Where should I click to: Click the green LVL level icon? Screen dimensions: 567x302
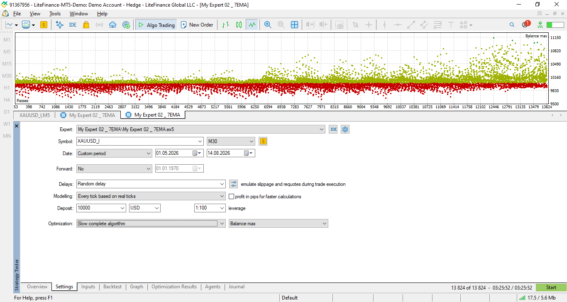(540, 25)
